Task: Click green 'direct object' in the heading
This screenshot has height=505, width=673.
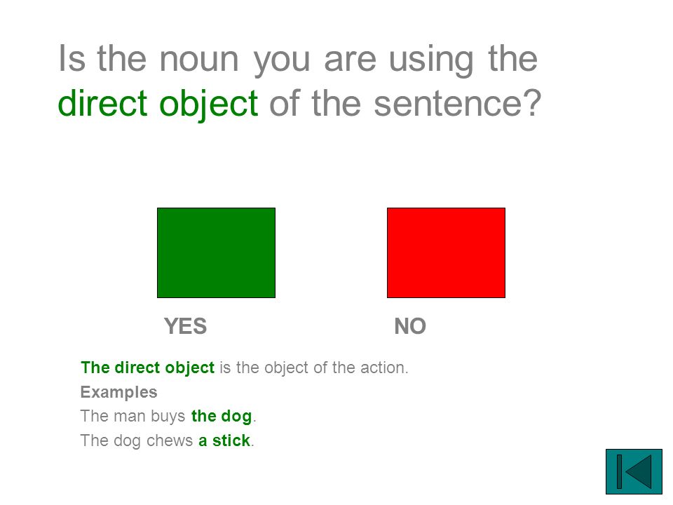Action: 158,104
